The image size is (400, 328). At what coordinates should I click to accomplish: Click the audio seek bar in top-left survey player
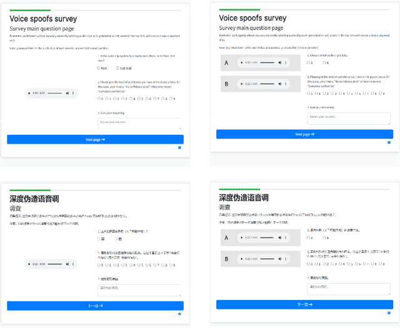[54, 93]
